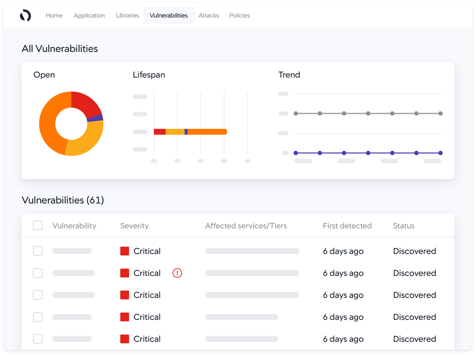476x355 pixels.
Task: Click the first point on the purple Trend line
Action: pyautogui.click(x=296, y=153)
